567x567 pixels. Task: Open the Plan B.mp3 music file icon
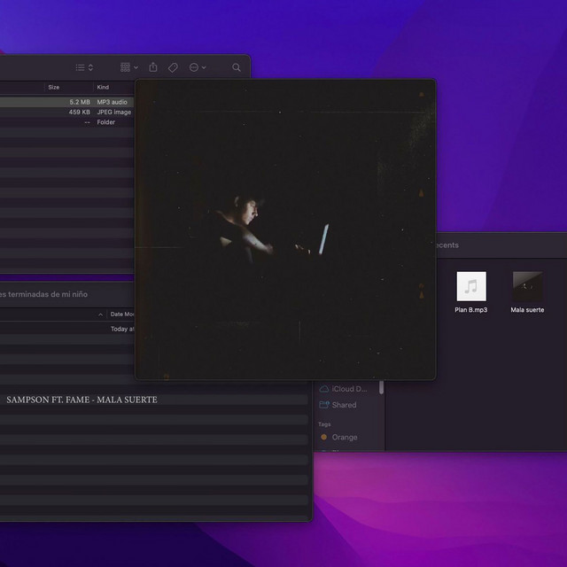tap(471, 287)
